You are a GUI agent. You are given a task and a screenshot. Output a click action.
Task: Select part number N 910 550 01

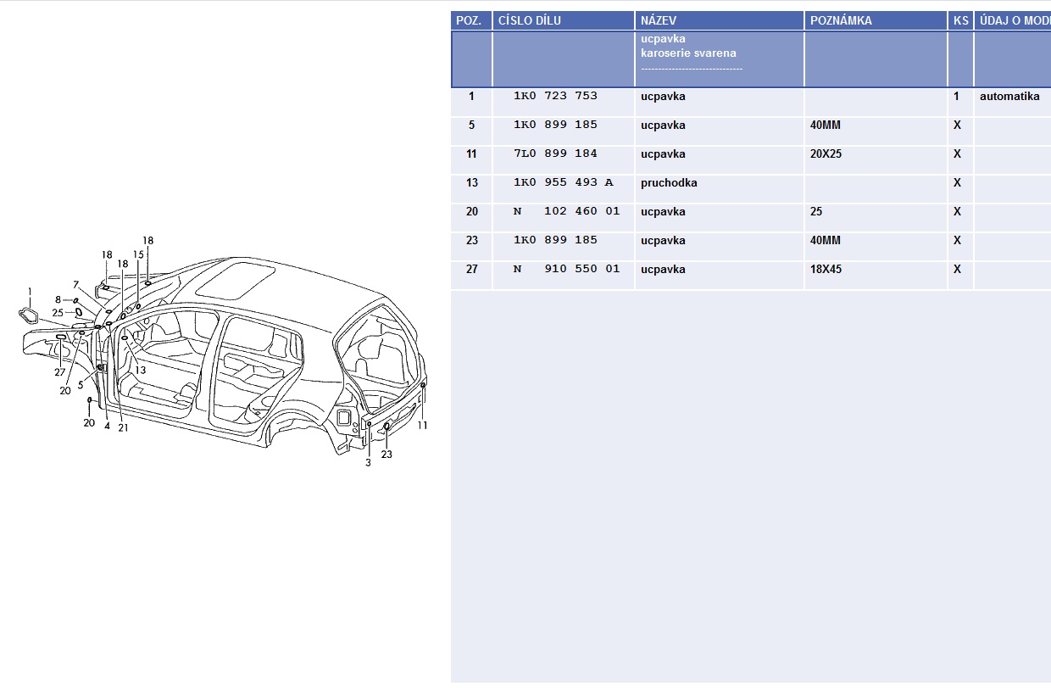coord(566,269)
